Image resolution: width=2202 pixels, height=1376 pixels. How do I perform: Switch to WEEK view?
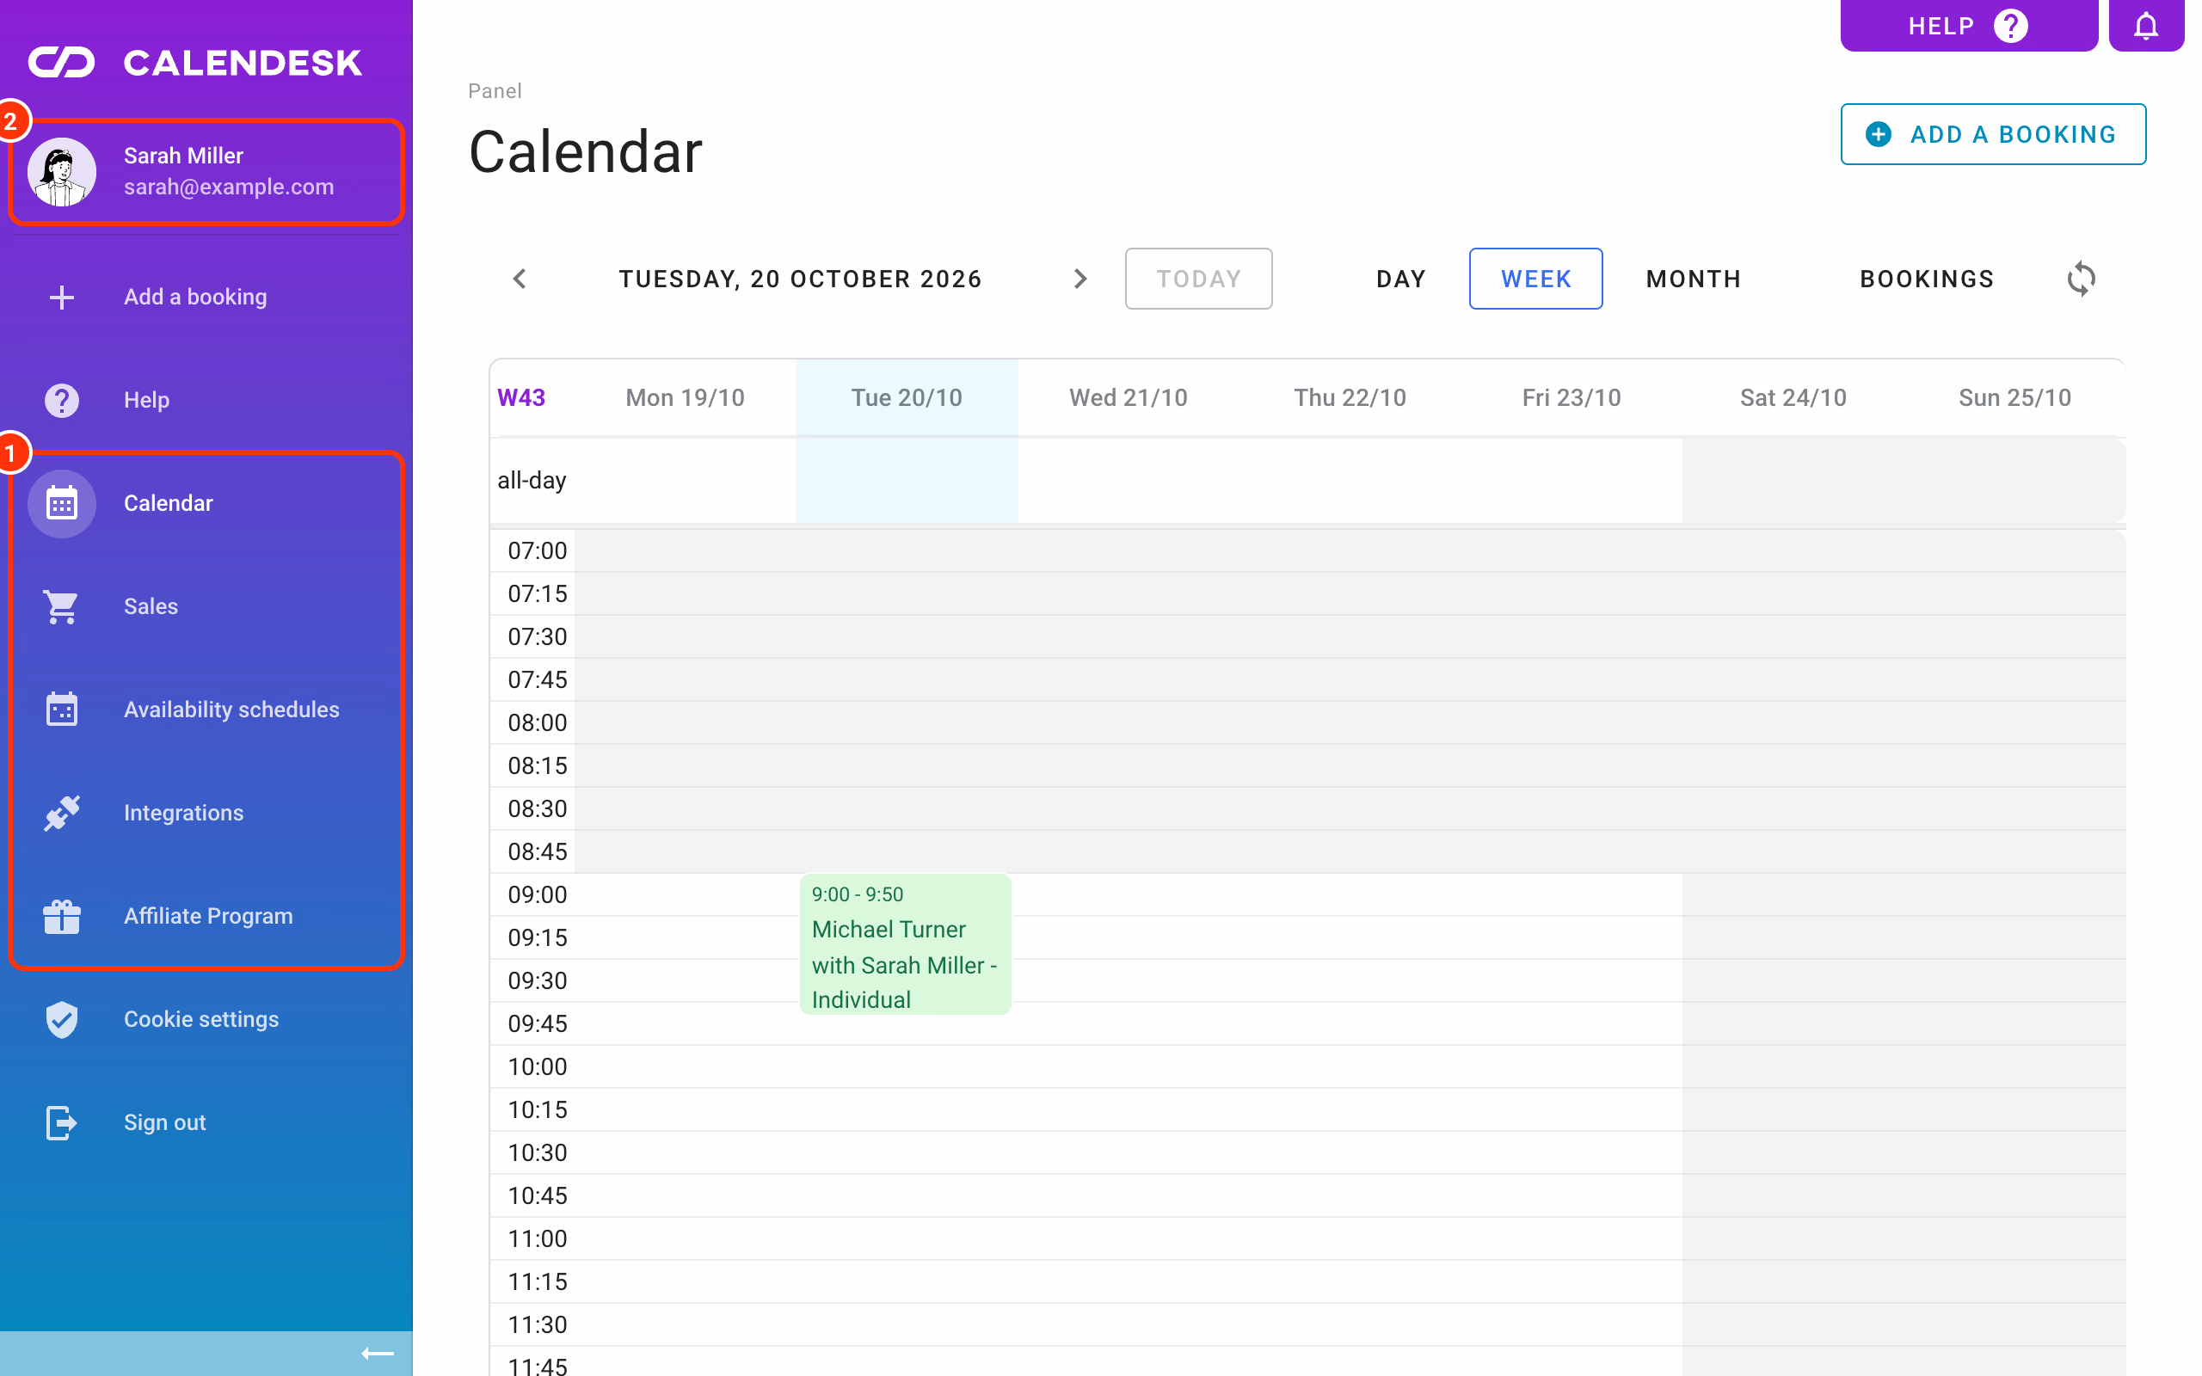1536,279
